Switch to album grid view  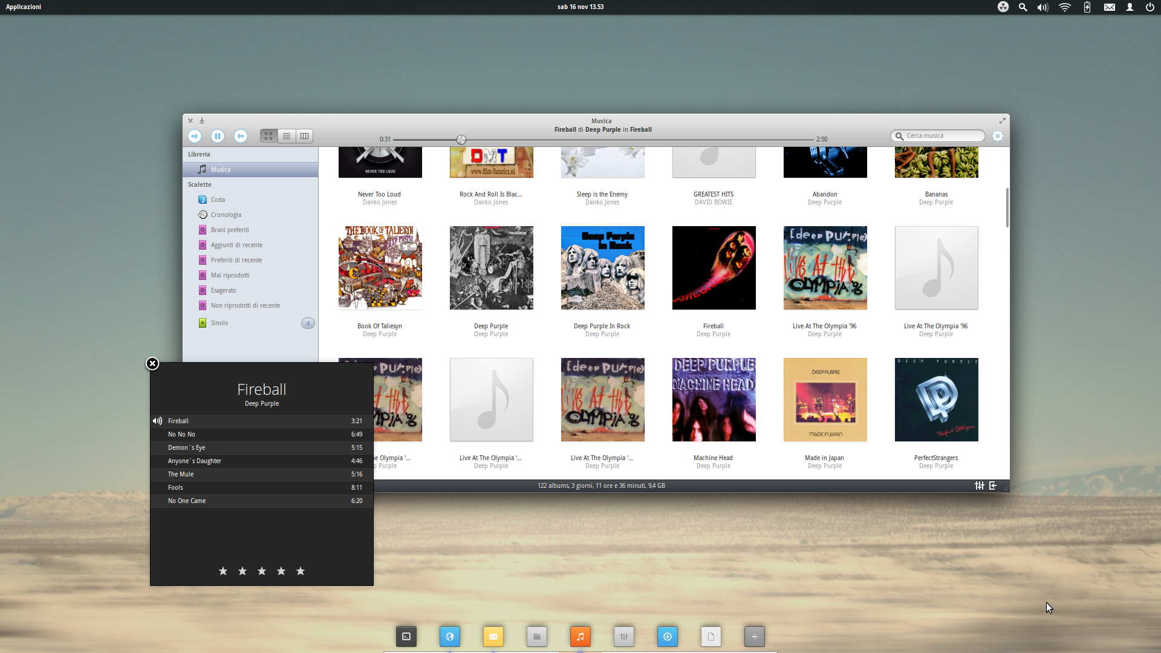pos(268,136)
